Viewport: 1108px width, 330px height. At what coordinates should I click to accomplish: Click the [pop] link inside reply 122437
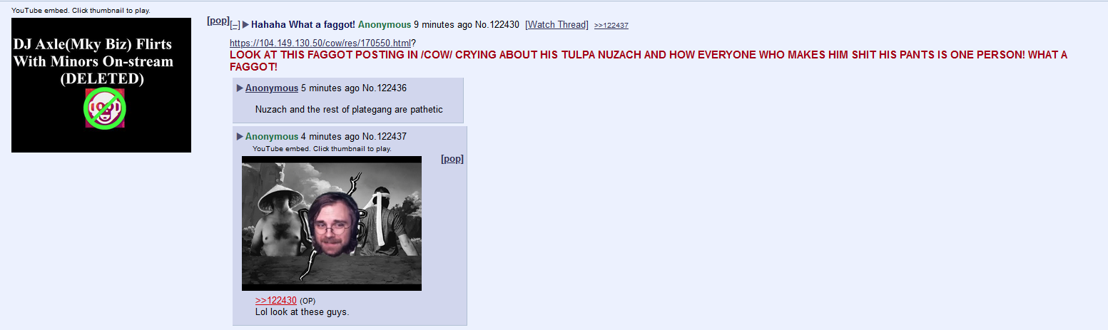452,159
